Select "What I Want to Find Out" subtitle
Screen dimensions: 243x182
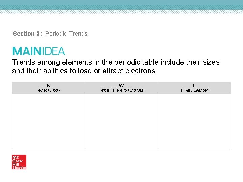[x=122, y=90]
